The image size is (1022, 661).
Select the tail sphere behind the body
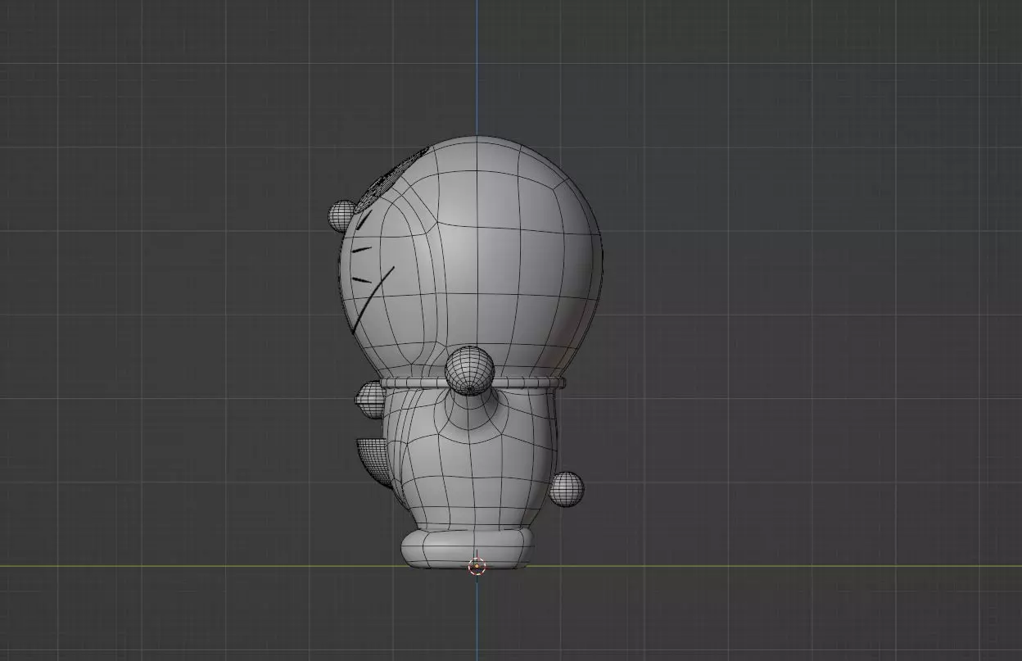point(566,489)
